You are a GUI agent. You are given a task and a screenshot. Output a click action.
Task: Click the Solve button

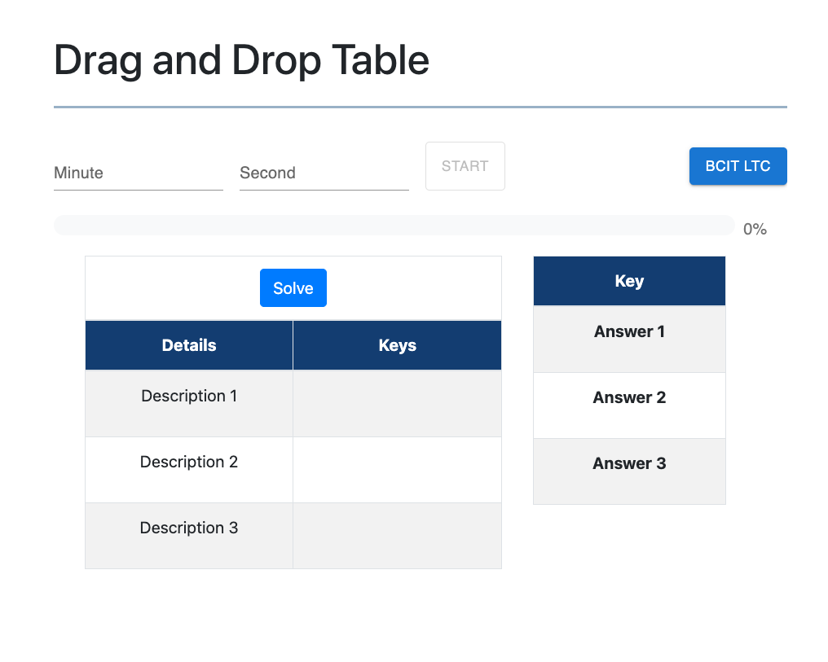[x=293, y=287]
